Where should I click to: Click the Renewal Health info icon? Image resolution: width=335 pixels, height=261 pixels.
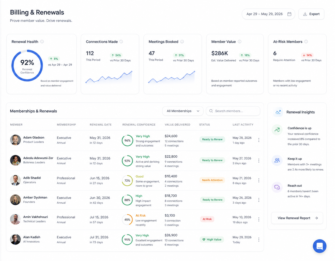coord(42,42)
